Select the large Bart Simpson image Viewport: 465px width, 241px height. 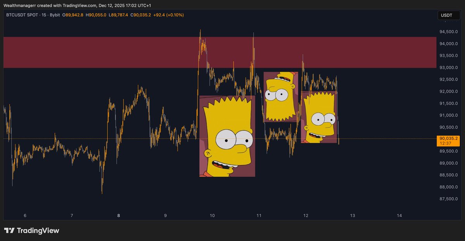click(227, 136)
